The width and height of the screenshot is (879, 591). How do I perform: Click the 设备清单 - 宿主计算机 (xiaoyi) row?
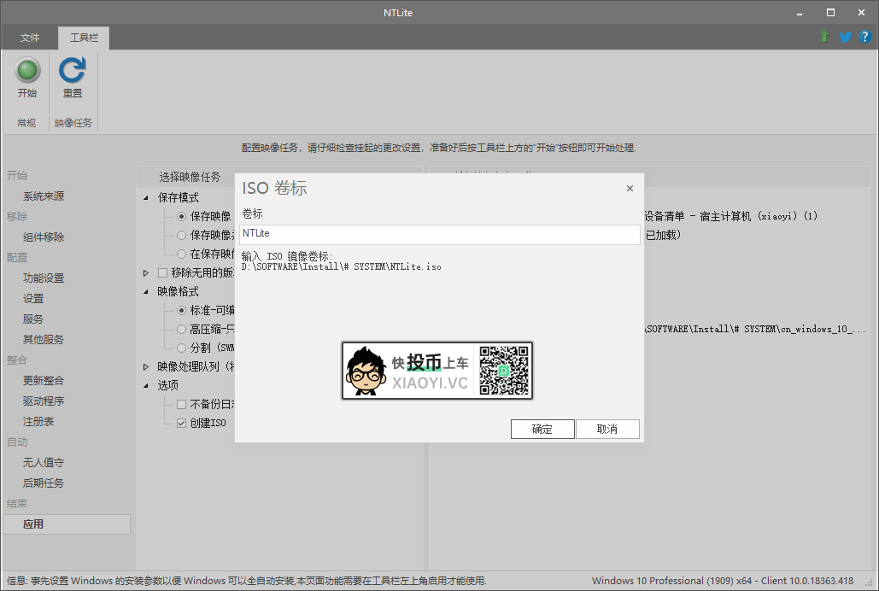pyautogui.click(x=731, y=216)
